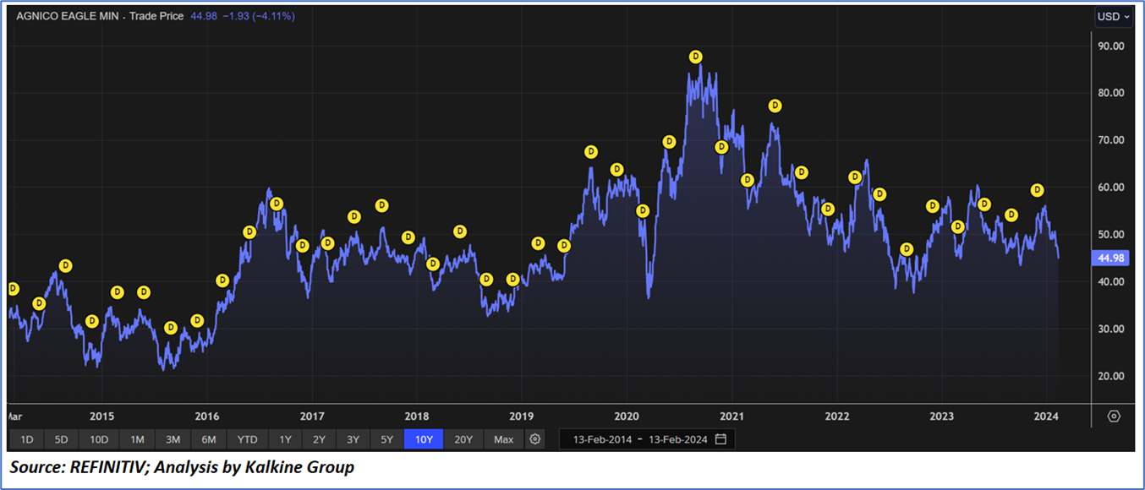
Task: Select the 1D time range
Action: click(x=27, y=439)
